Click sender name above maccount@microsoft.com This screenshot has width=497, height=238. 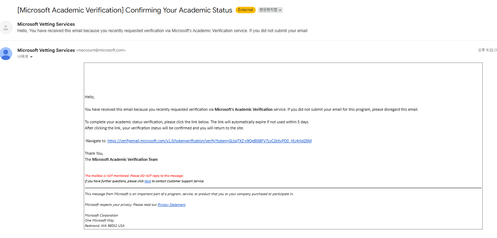(46, 50)
